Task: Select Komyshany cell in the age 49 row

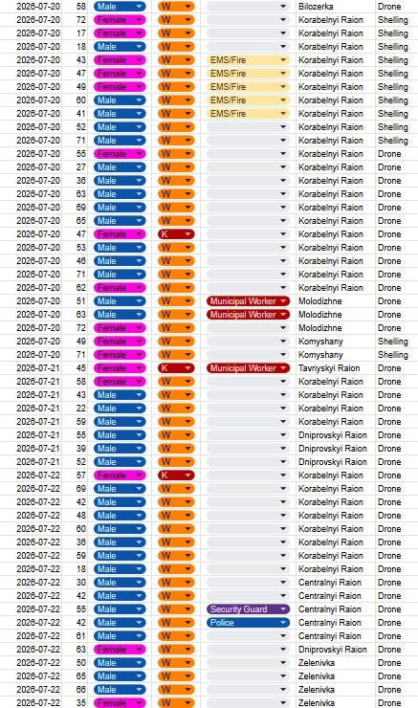Action: [335, 342]
